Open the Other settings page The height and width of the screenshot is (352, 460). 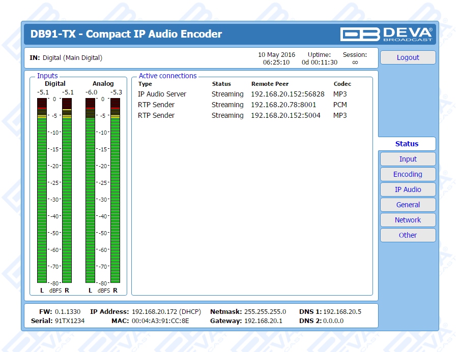click(x=408, y=235)
